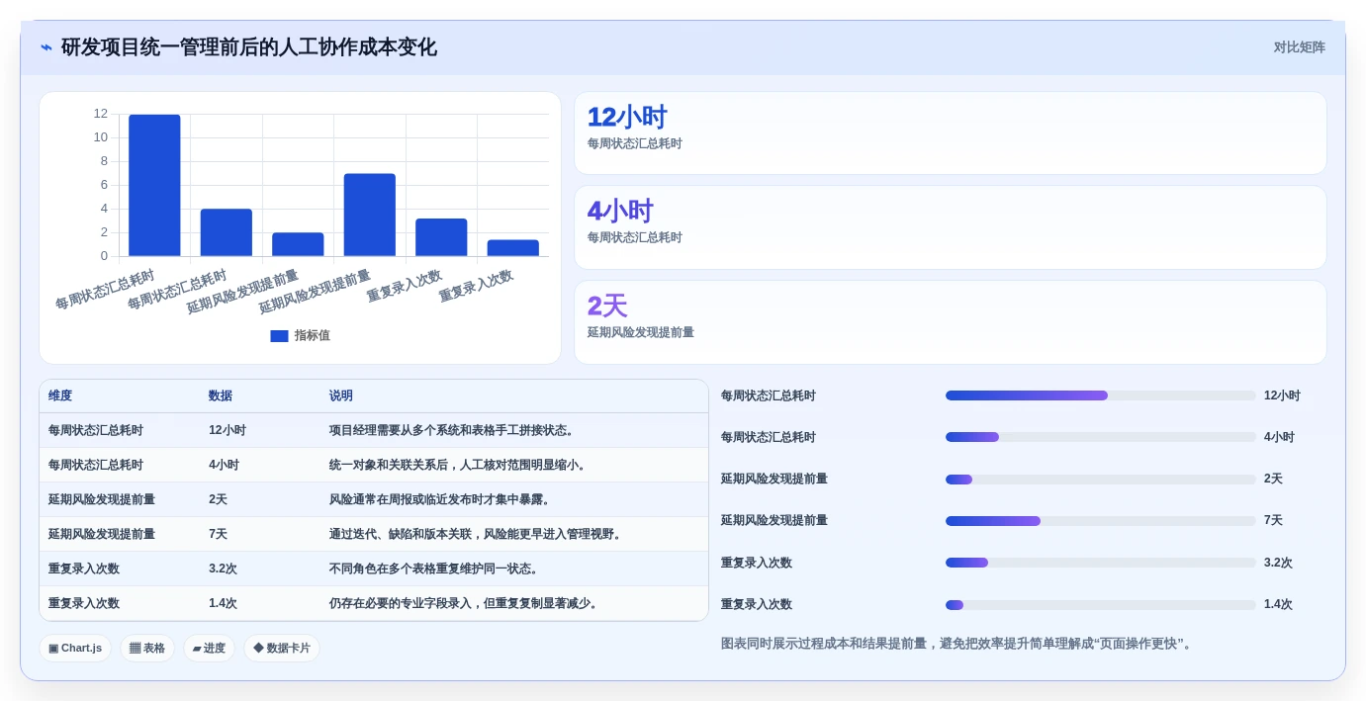Click the 2天 cell in the table
The width and height of the screenshot is (1366, 701).
pos(218,499)
